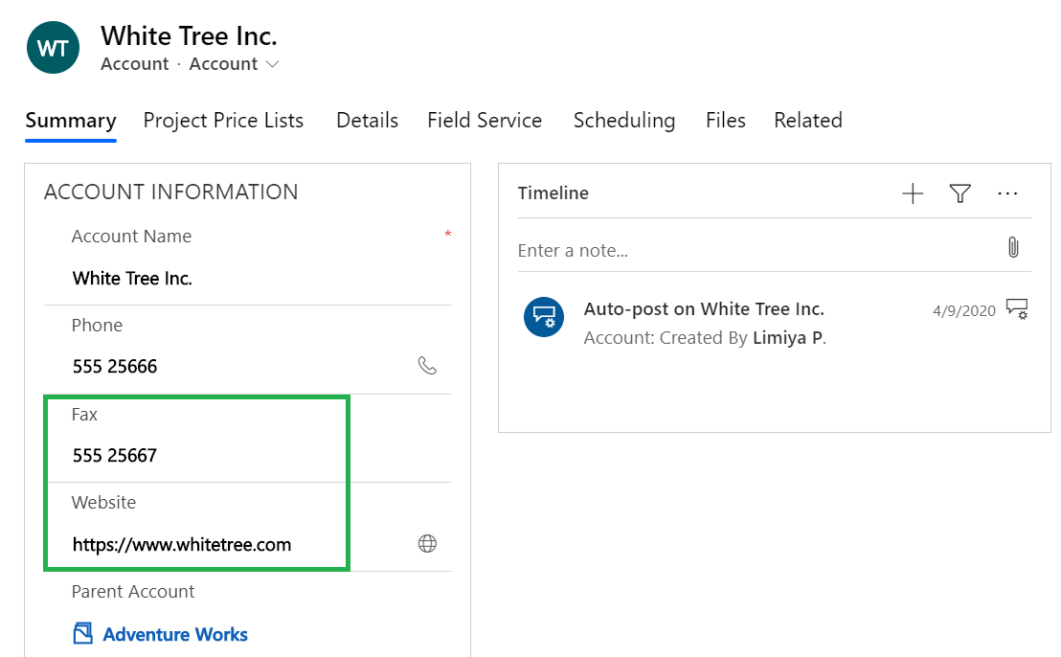This screenshot has width=1061, height=657.
Task: Click the WT account avatar icon
Action: [53, 47]
